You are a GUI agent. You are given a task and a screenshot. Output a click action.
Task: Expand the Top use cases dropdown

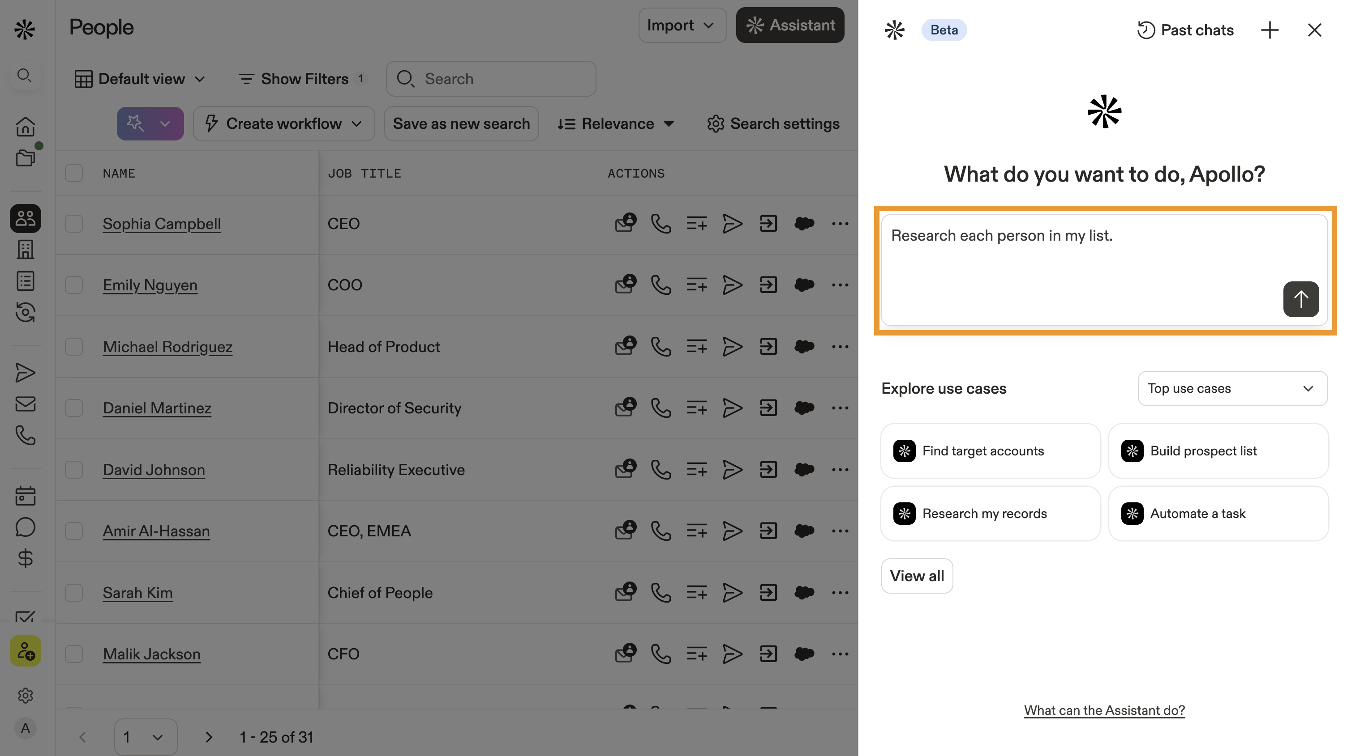tap(1232, 388)
